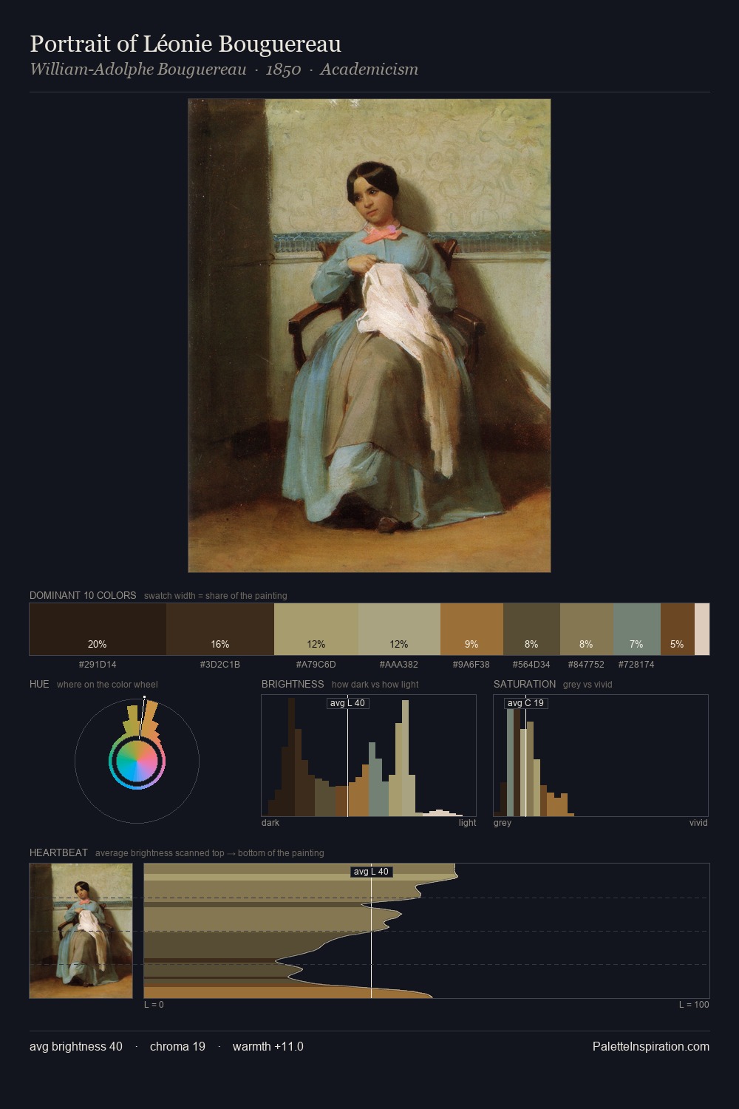Click hex code #9A6F38
Image resolution: width=739 pixels, height=1109 pixels.
coord(471,665)
